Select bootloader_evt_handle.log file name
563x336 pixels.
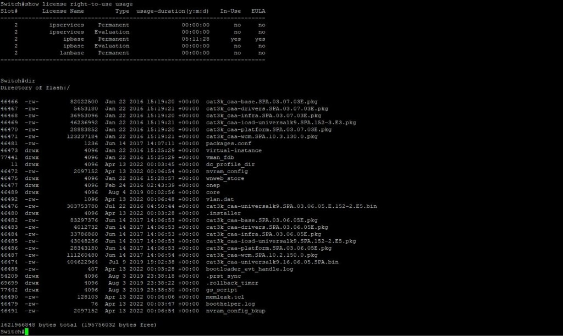(x=250, y=269)
